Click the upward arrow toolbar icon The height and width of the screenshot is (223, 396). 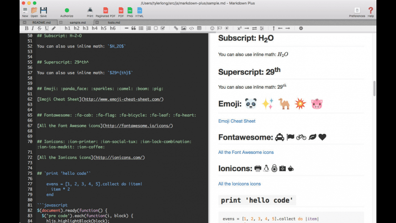[x=274, y=28]
